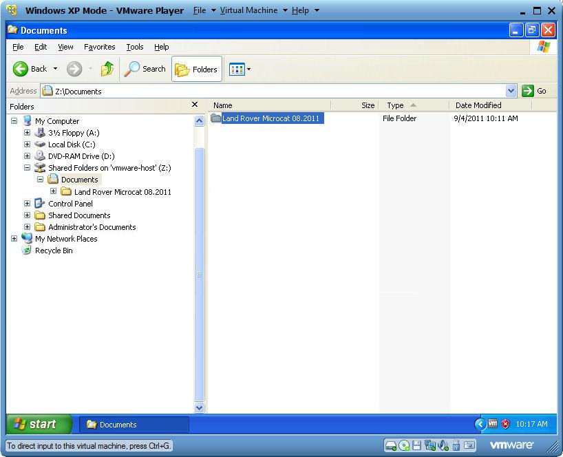Click the Back navigation arrow icon
Viewport: 563px width, 457px height.
pyautogui.click(x=21, y=69)
